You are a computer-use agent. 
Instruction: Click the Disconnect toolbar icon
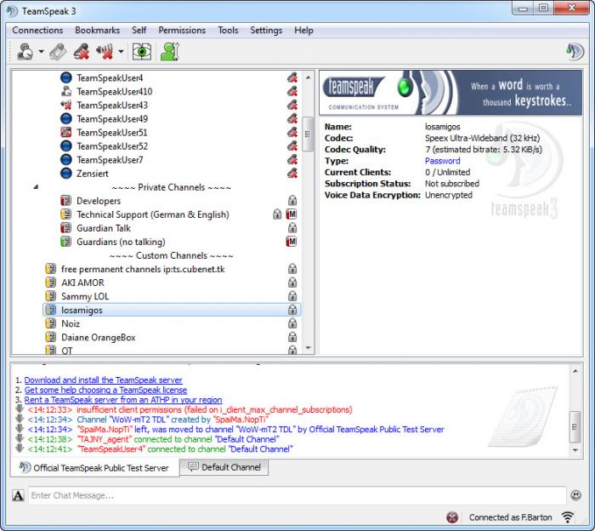(x=58, y=51)
